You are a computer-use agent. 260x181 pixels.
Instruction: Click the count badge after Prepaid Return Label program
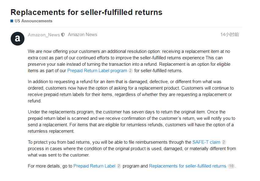pyautogui.click(x=131, y=71)
